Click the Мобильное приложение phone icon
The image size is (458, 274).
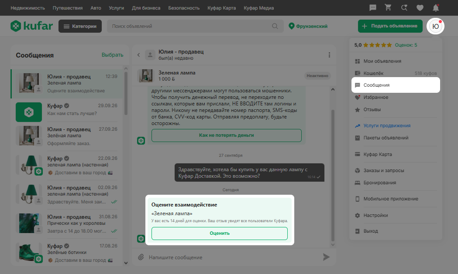tap(357, 199)
